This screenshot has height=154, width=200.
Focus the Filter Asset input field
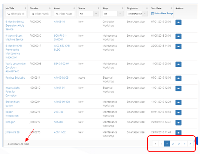[64, 13]
